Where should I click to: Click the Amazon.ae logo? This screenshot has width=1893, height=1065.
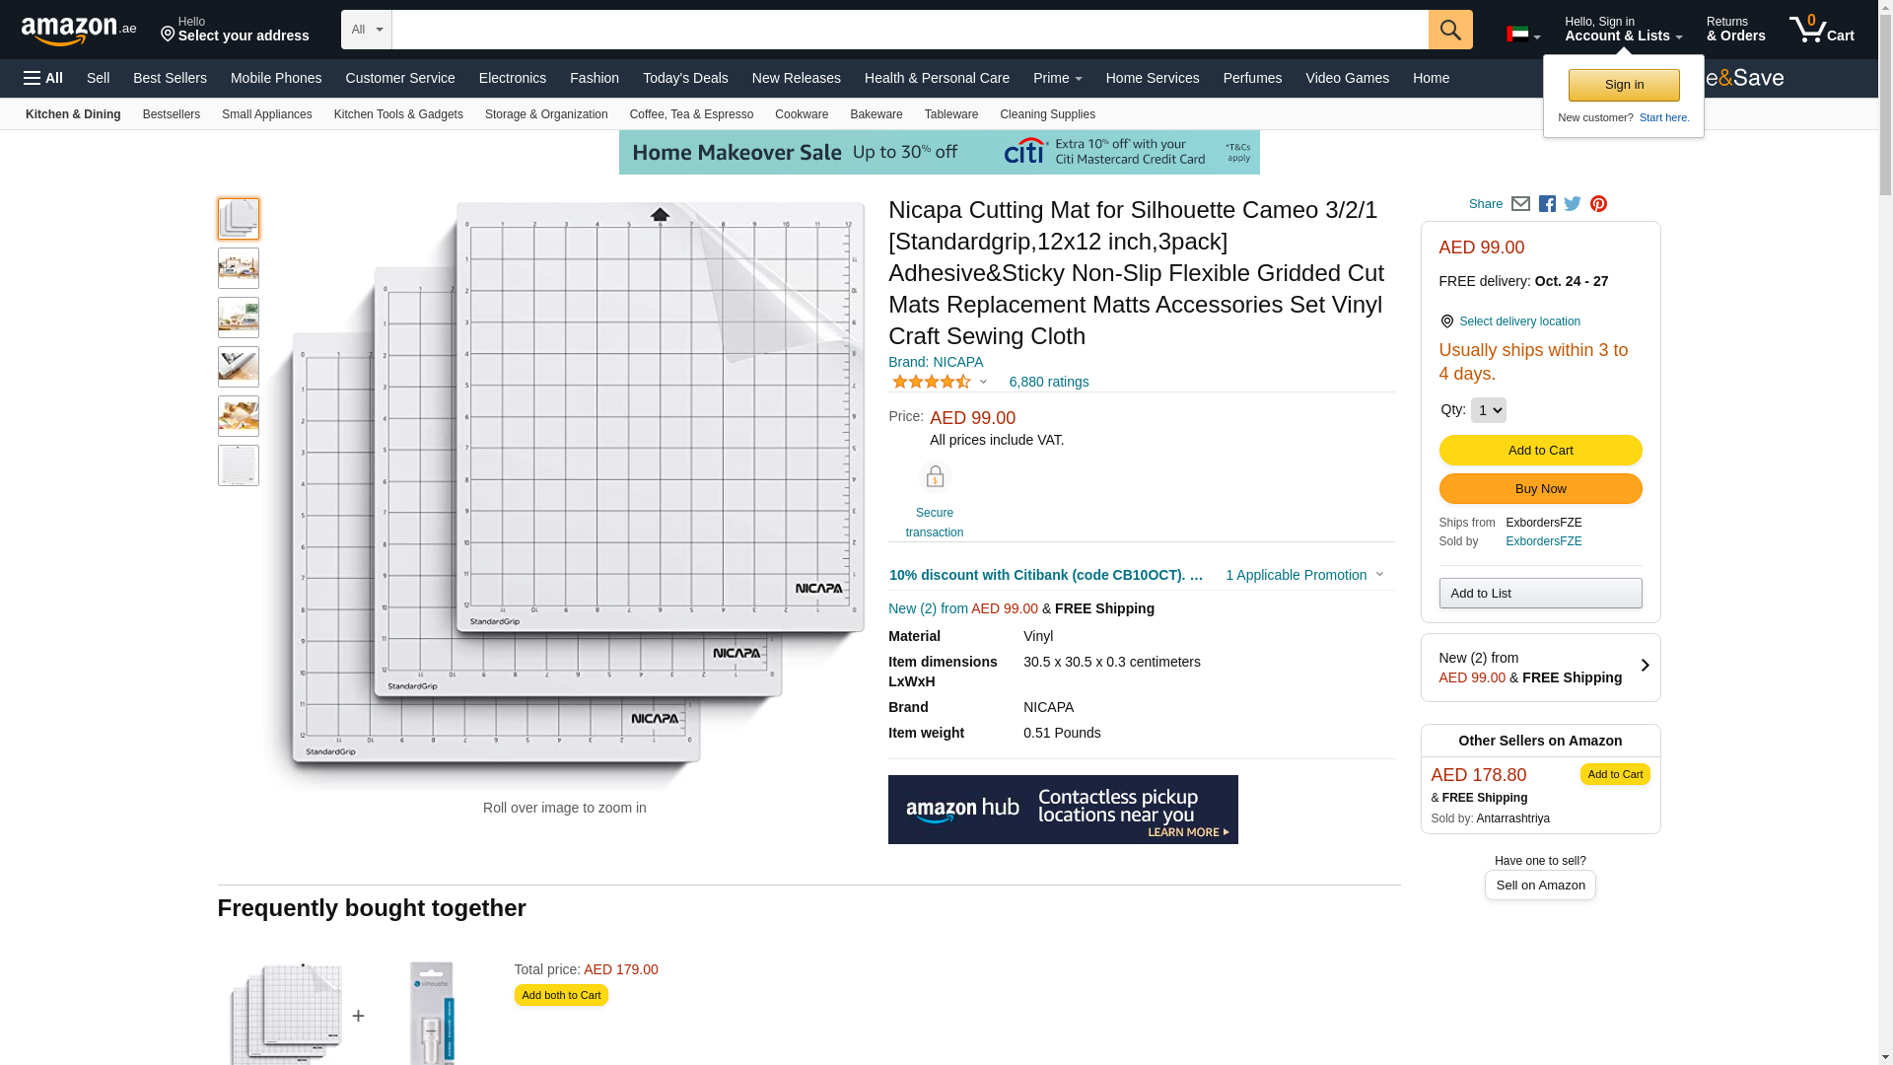[79, 31]
